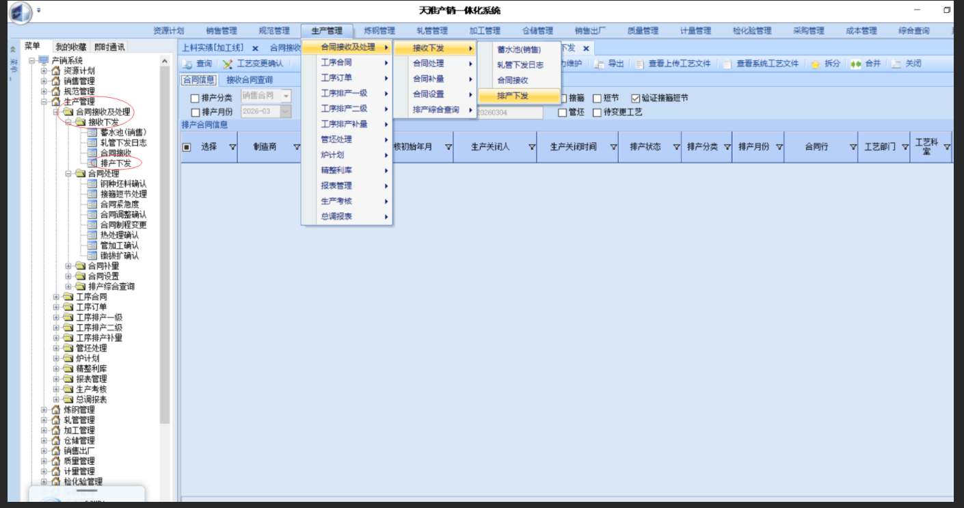The image size is (964, 508).
Task: Expand the 合同补量 tree folder
Action: click(68, 266)
